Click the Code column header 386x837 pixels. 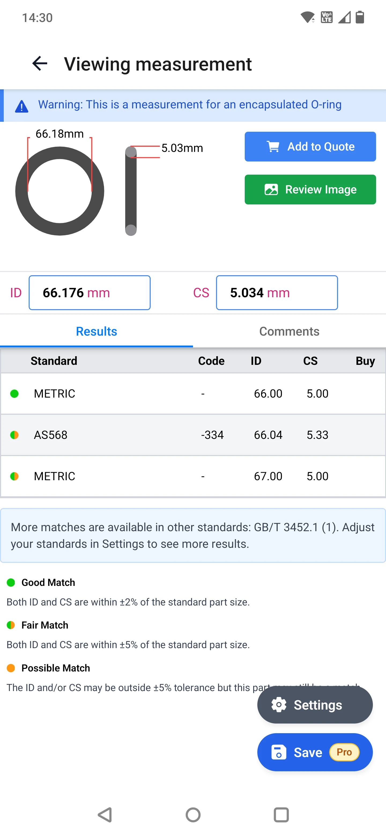(211, 361)
